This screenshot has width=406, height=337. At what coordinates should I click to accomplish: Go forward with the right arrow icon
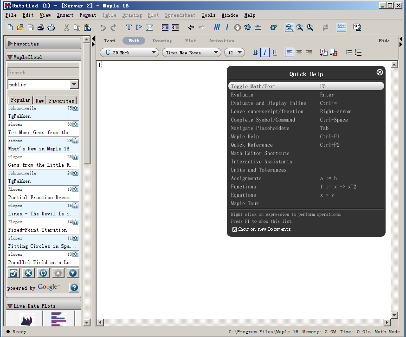201,27
